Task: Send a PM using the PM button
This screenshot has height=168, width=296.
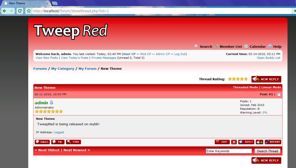Action: click(x=58, y=142)
